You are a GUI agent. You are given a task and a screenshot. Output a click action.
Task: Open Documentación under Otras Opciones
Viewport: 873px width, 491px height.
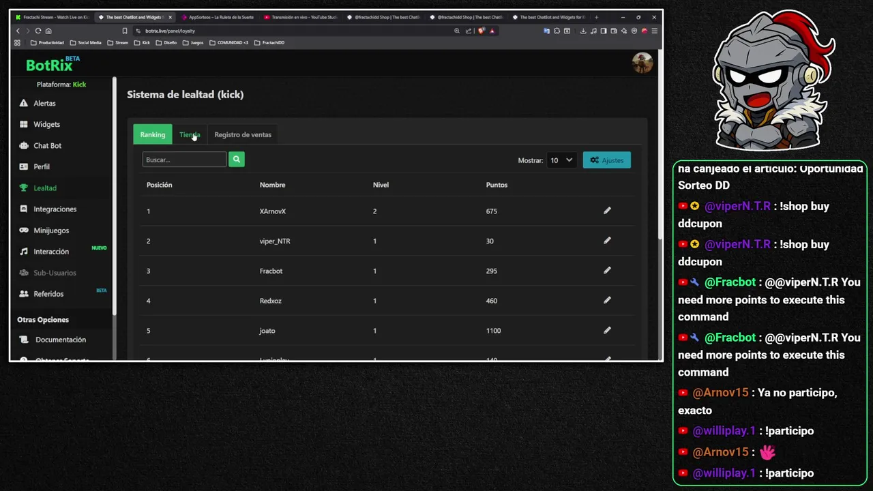pos(53,340)
